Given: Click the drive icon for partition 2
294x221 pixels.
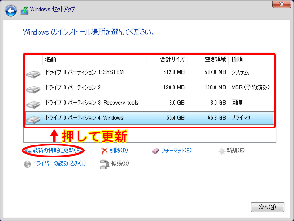Looking at the screenshot, I should click(x=34, y=89).
